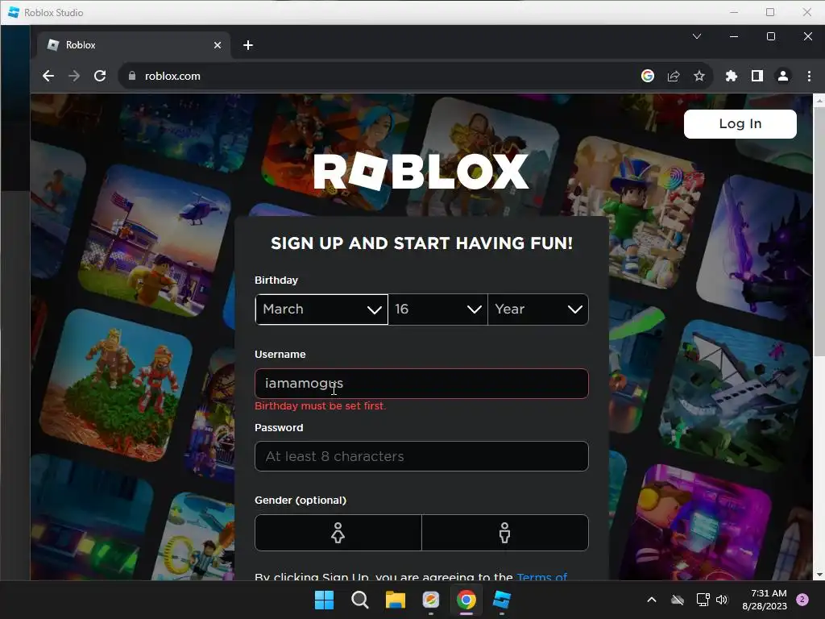Open the paint-like app on taskbar
Image resolution: width=825 pixels, height=619 pixels.
pos(431,600)
